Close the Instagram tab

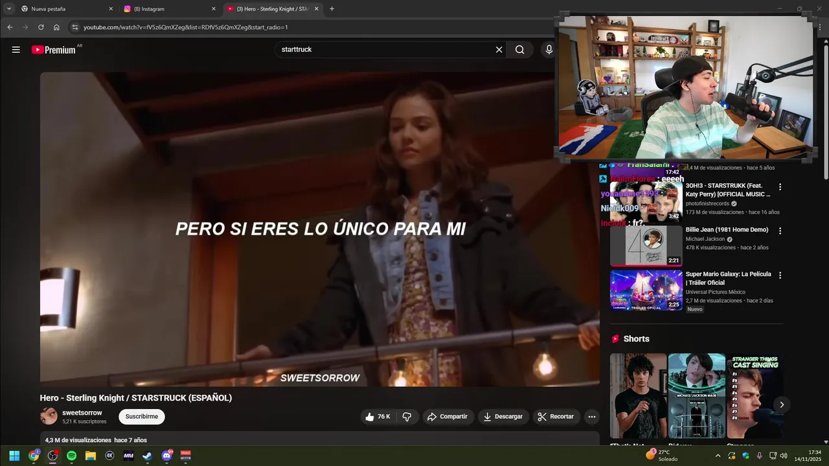(214, 9)
